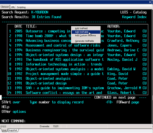
Task: Click the 'Keyword Index' label
Action: tap(134, 17)
